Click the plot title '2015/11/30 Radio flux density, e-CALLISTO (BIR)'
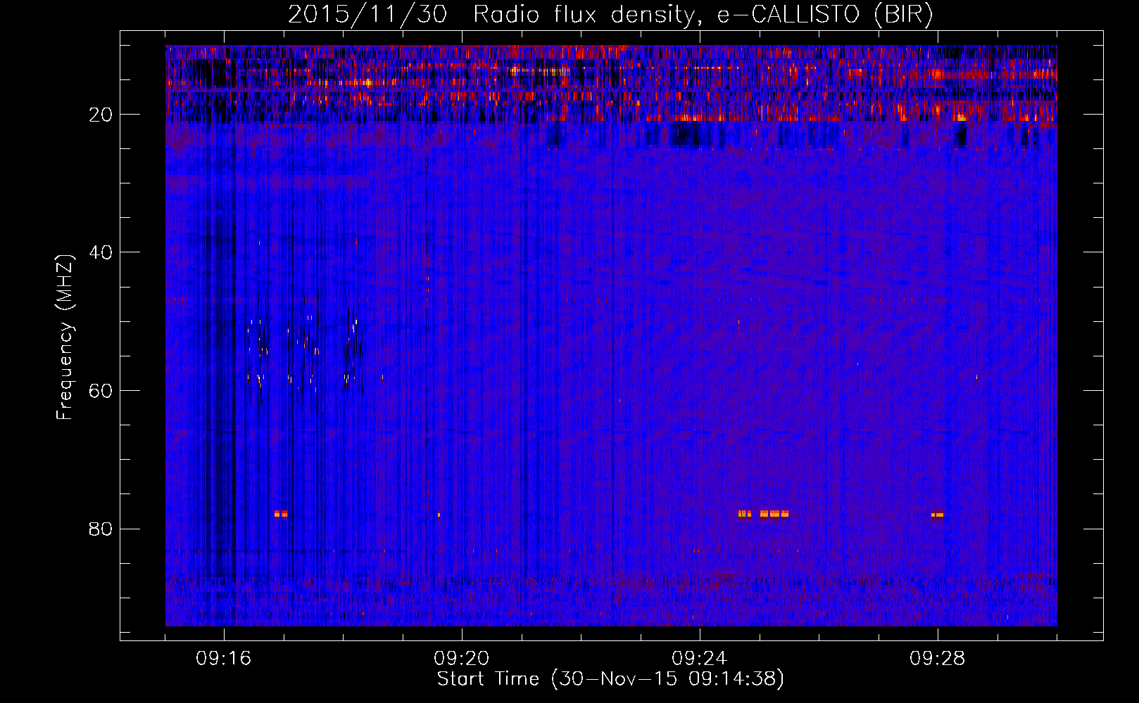 click(x=610, y=15)
